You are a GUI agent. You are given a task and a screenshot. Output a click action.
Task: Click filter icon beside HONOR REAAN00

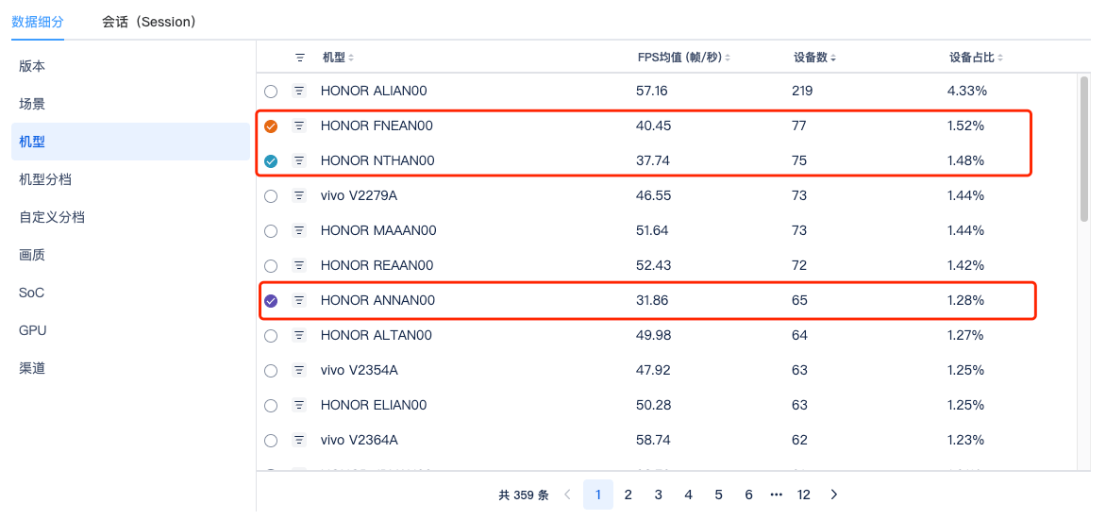(299, 266)
